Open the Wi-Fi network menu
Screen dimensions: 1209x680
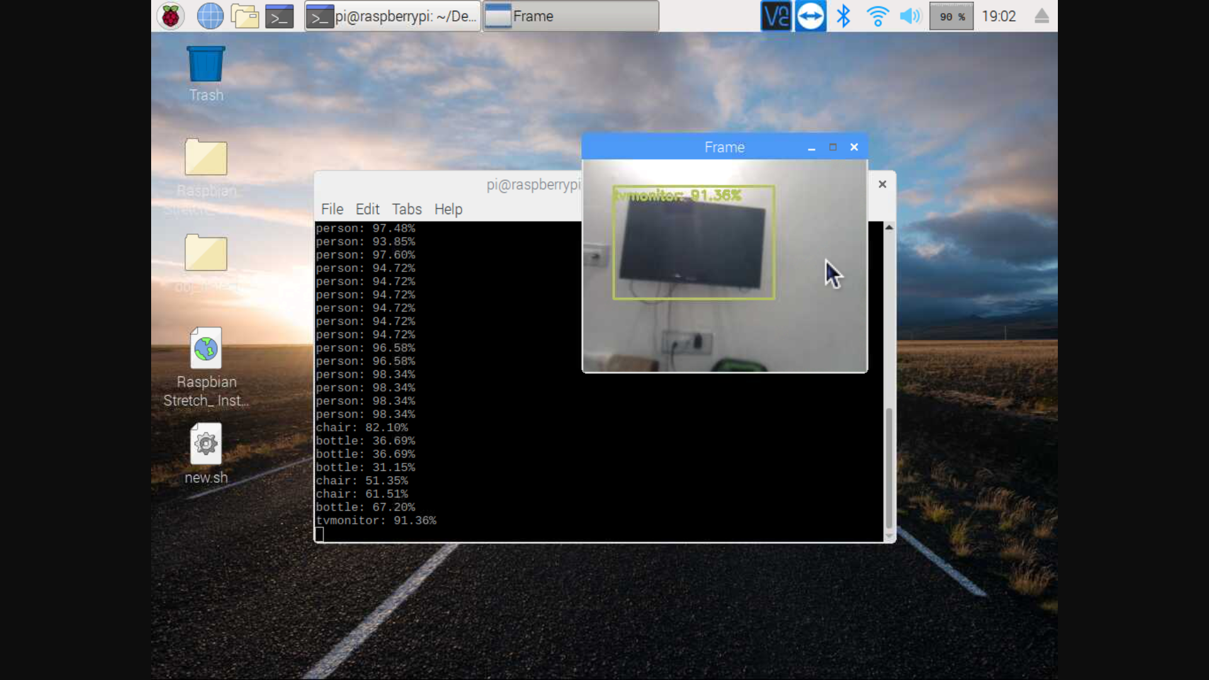[877, 16]
